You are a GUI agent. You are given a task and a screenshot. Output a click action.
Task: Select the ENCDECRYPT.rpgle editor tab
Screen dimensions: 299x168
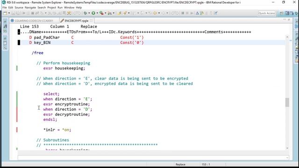76,21
